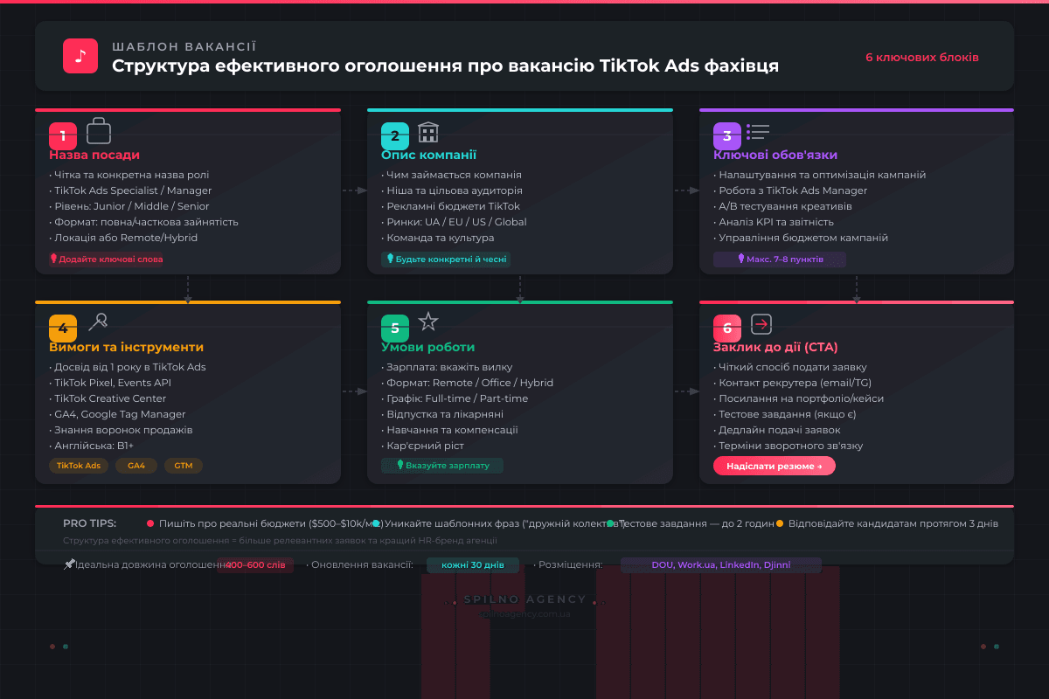The width and height of the screenshot is (1049, 699).
Task: Click 'Рекламні бюджети TikTok' line
Action: click(450, 206)
